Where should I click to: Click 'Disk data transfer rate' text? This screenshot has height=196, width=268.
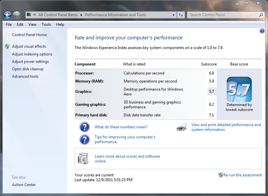(x=142, y=115)
